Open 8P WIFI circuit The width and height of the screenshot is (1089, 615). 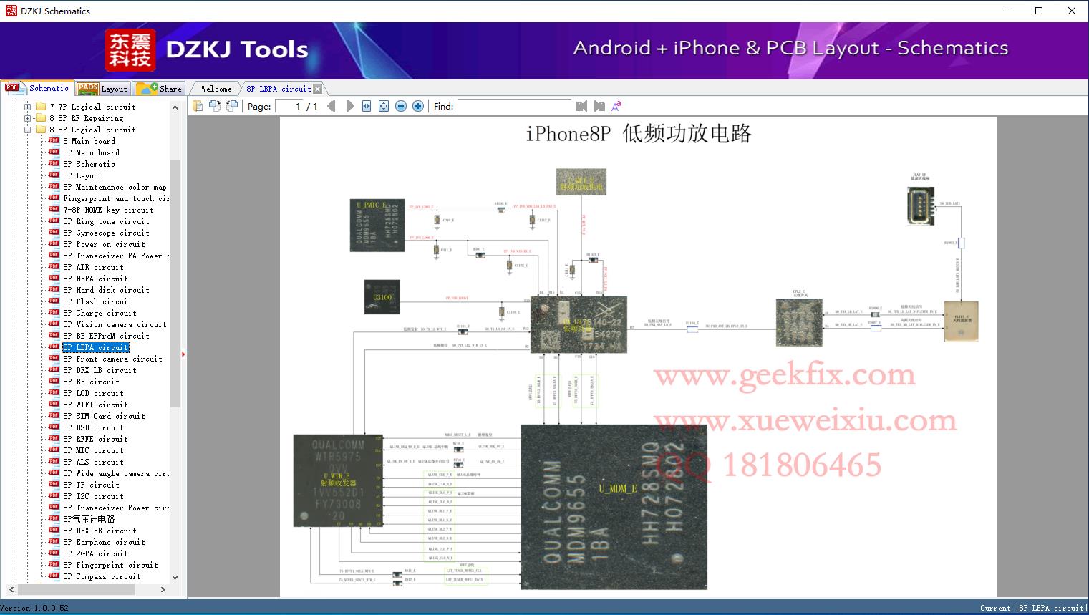click(95, 405)
